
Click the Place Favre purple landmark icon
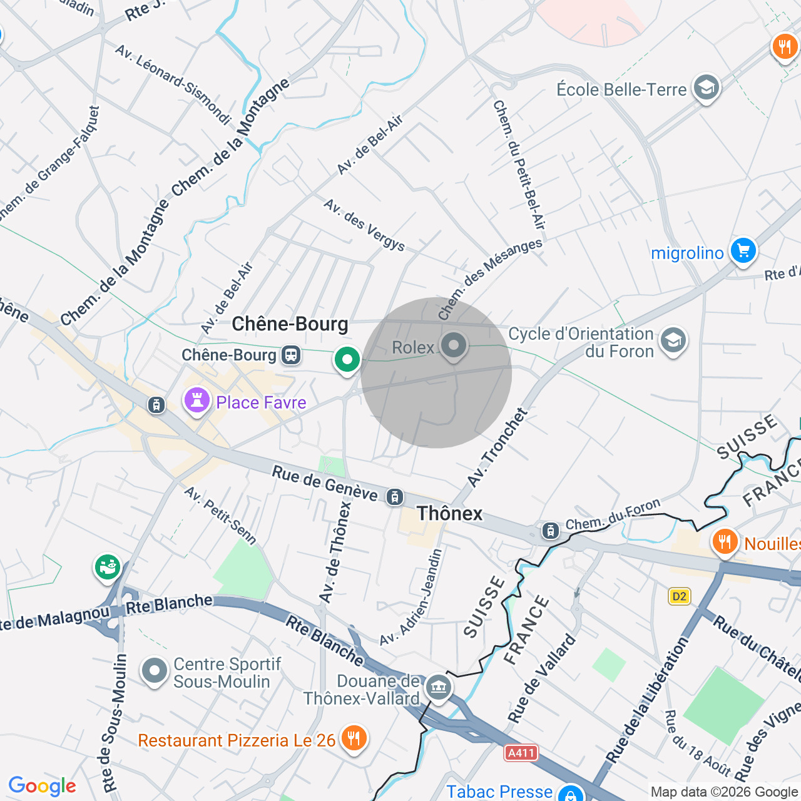pos(196,401)
